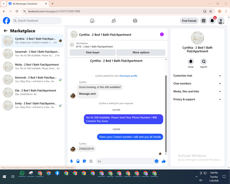Click the Facebook logo icon

pos(6,21)
